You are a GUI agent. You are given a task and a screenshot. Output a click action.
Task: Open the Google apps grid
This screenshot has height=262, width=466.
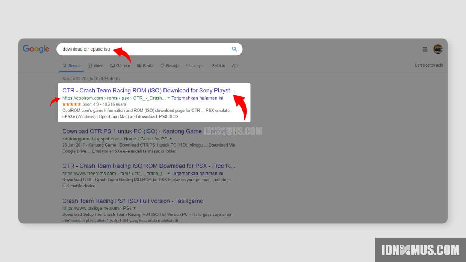[425, 49]
